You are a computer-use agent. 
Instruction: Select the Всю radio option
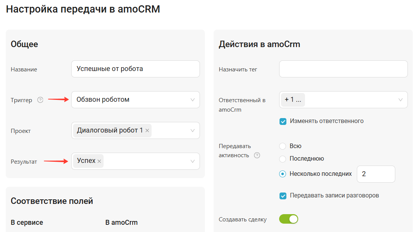(x=283, y=146)
